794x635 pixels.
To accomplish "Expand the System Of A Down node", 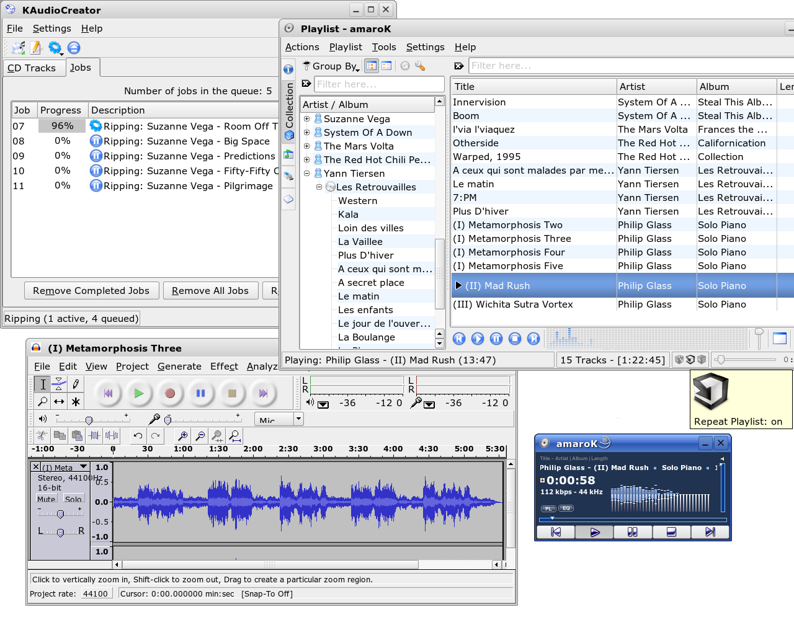I will [x=306, y=132].
